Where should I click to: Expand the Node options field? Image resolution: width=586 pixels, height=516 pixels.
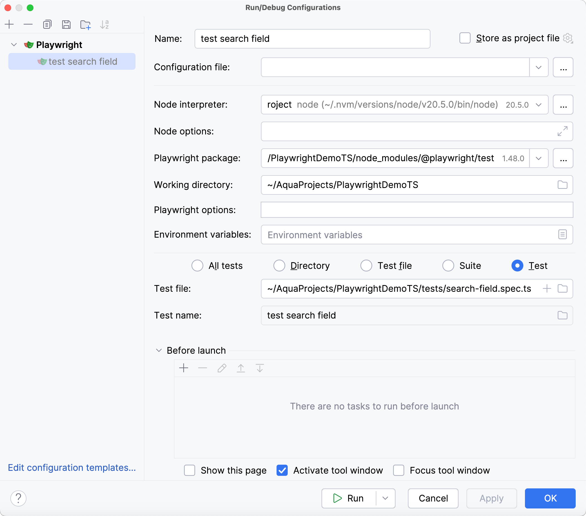562,131
